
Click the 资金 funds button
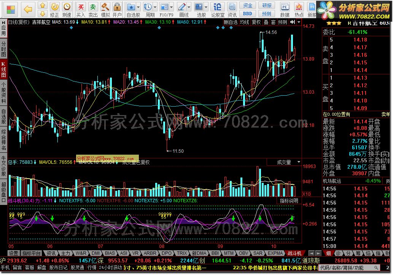(248, 5)
